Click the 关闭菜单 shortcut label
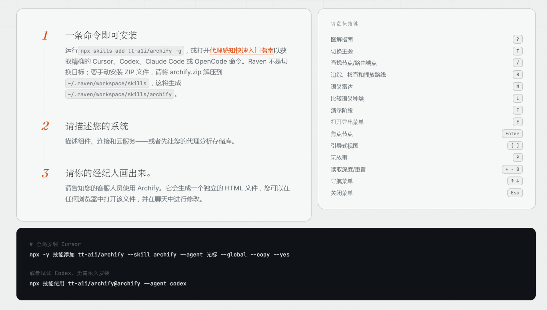 pos(342,193)
